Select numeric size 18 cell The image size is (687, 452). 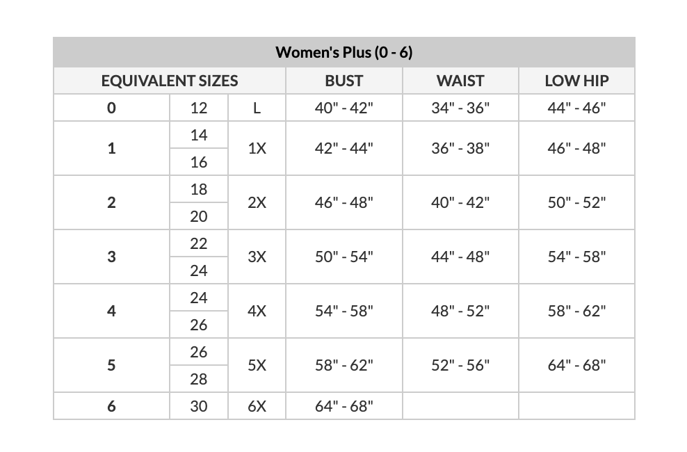(x=199, y=189)
